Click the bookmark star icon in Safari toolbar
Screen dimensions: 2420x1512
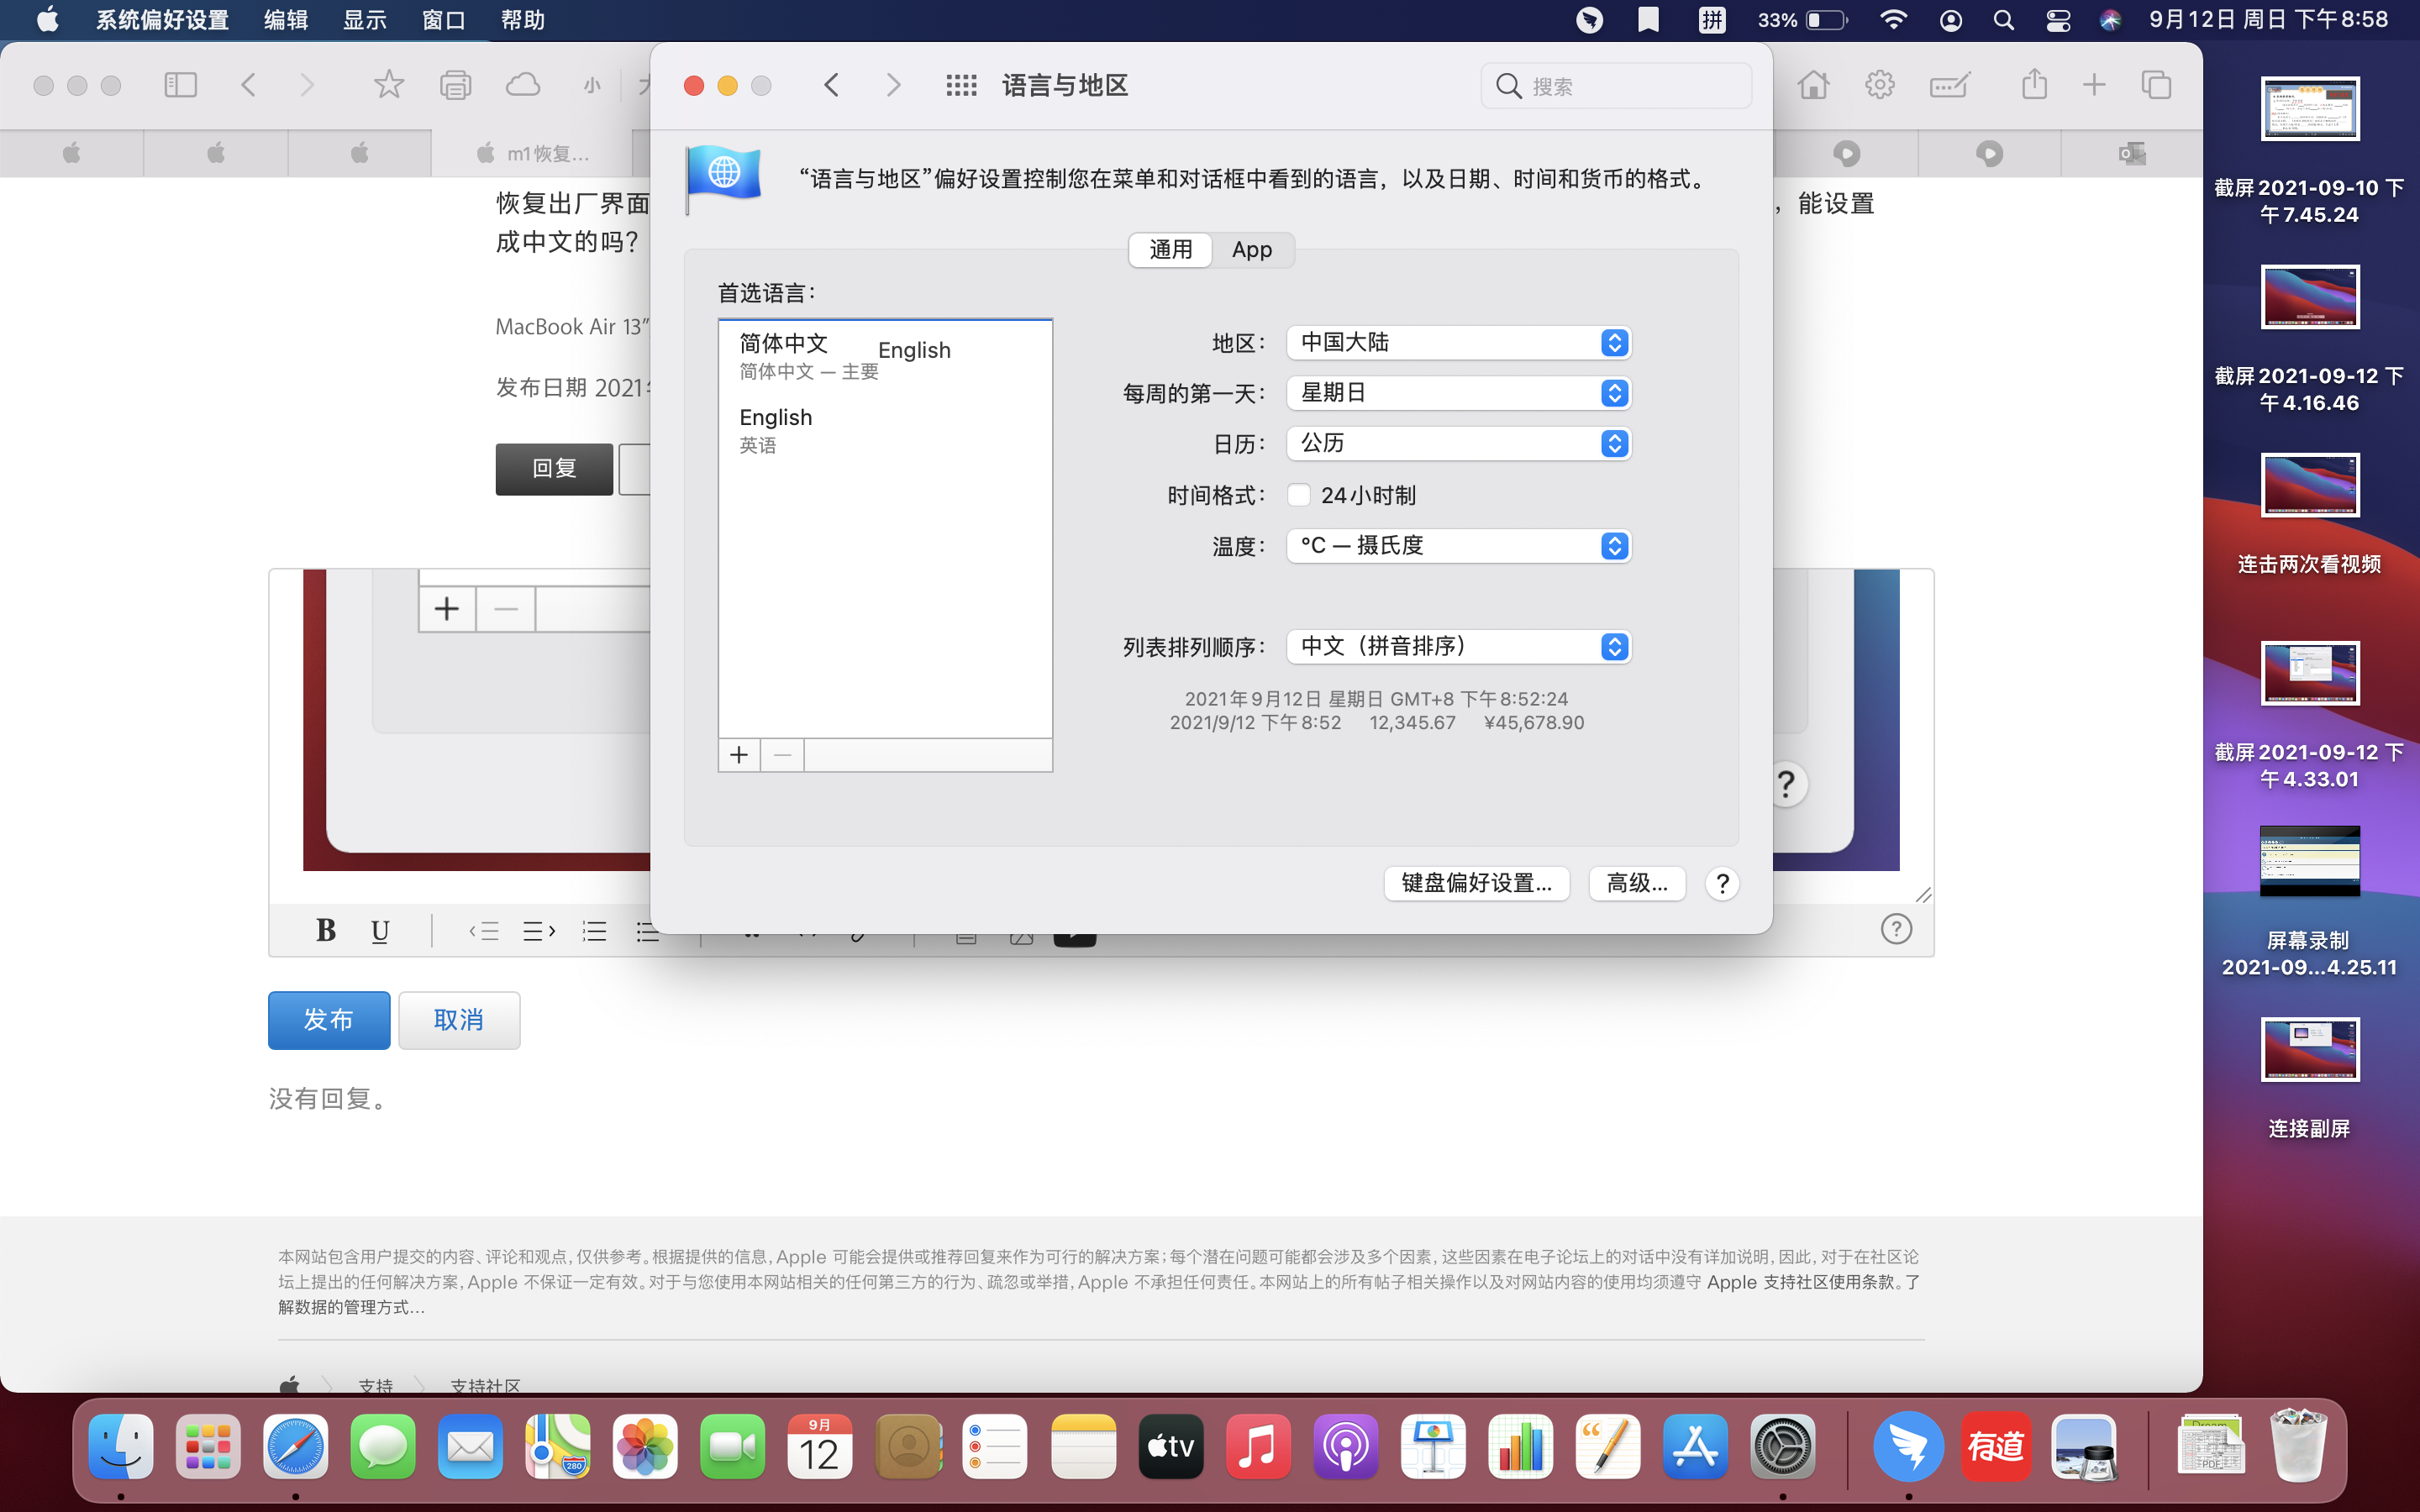[388, 85]
